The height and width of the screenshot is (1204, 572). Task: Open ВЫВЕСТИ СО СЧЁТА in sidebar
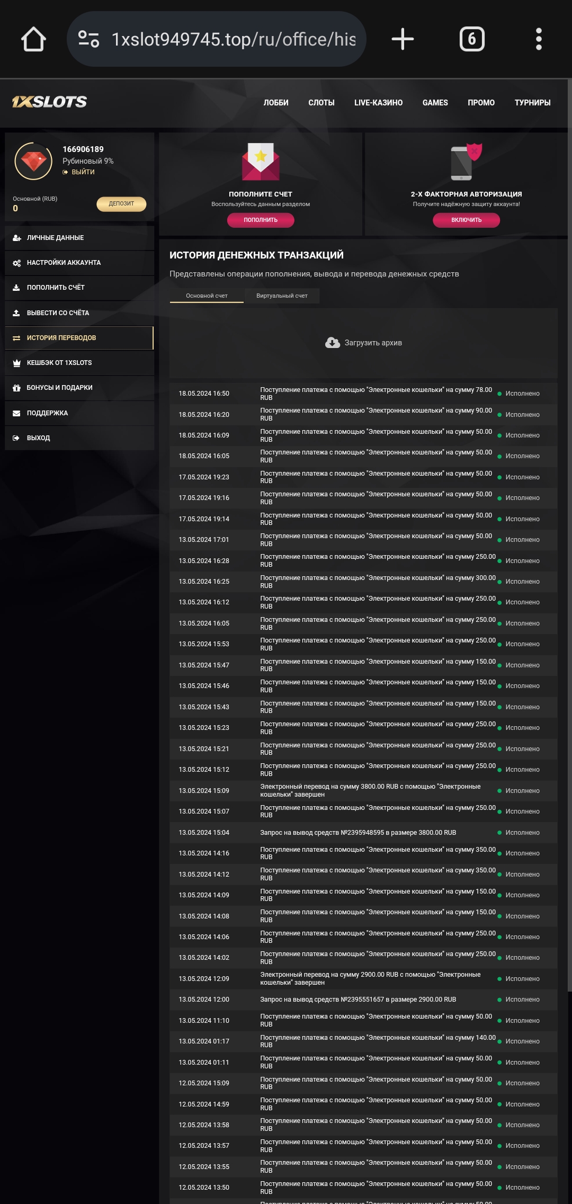coord(58,313)
